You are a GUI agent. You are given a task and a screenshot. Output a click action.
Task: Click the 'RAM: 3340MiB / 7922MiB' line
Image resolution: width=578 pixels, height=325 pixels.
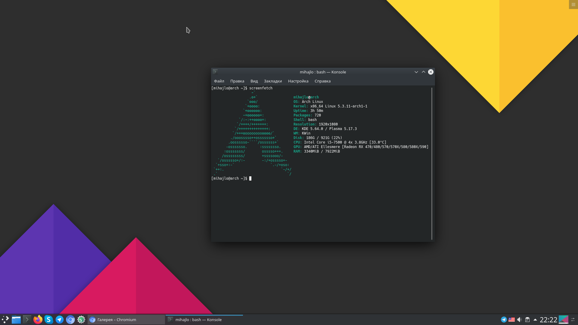(x=317, y=151)
